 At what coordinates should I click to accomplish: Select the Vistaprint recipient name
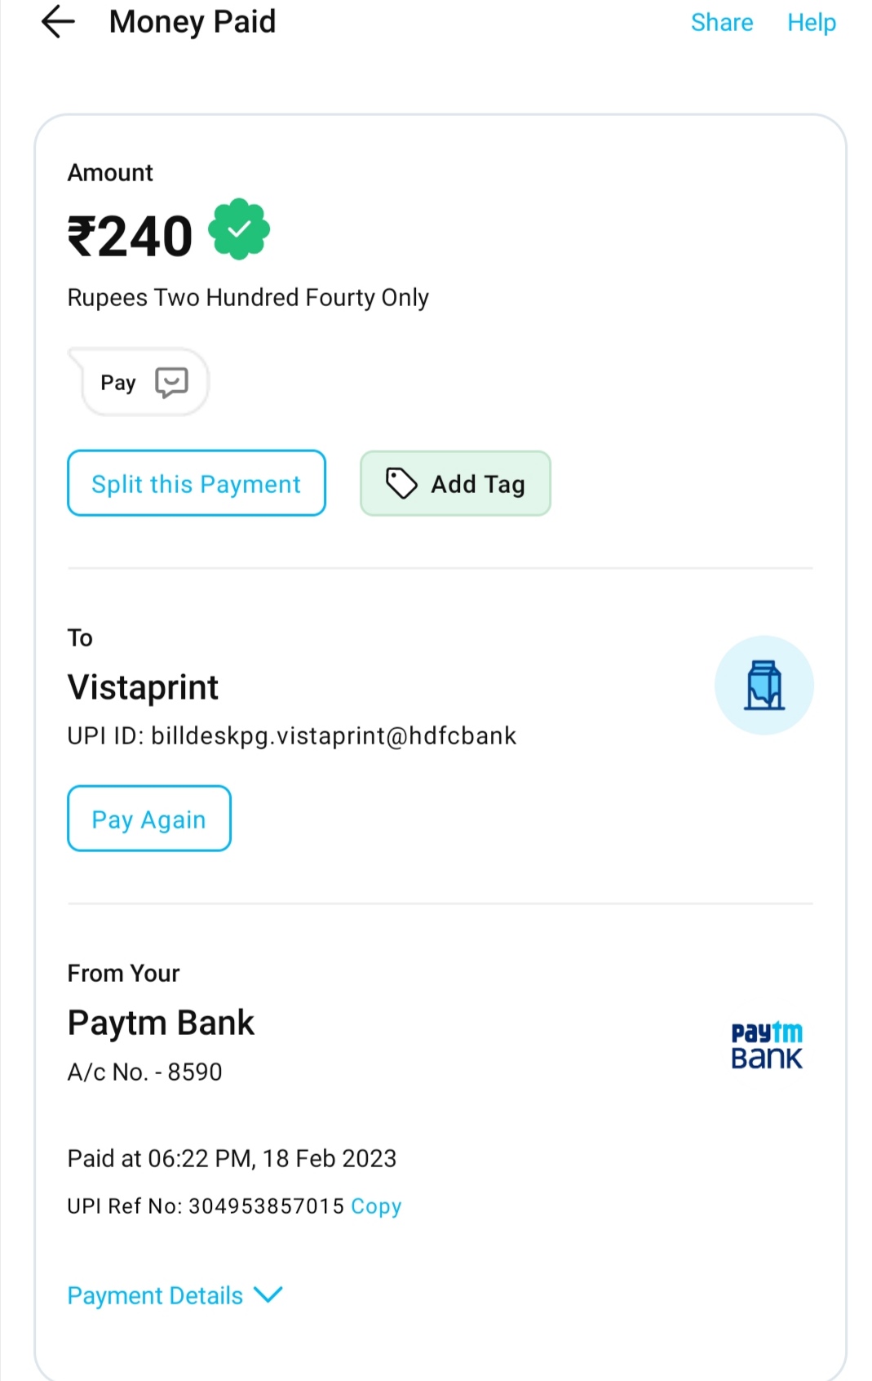(x=143, y=687)
